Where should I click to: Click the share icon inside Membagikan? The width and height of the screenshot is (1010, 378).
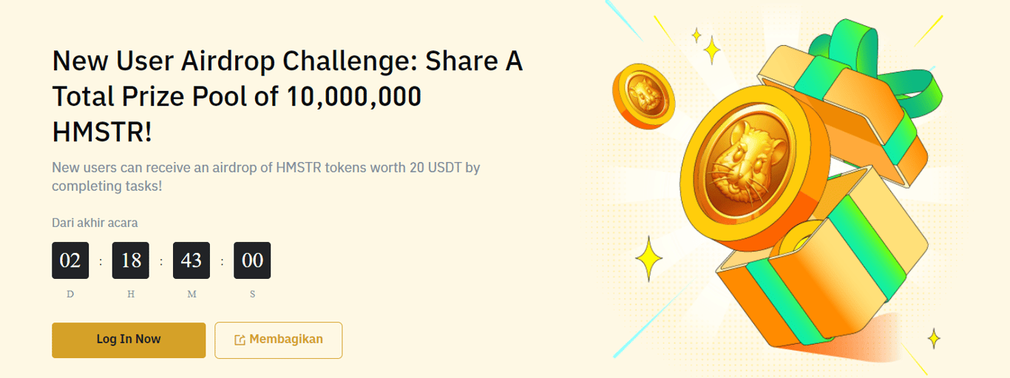(x=240, y=340)
